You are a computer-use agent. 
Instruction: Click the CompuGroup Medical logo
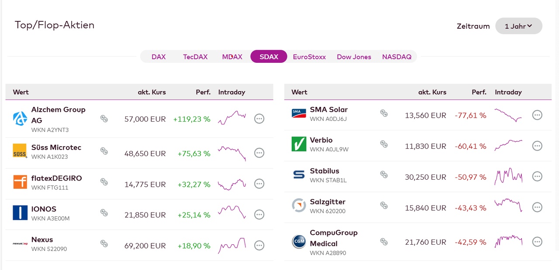[x=299, y=242]
